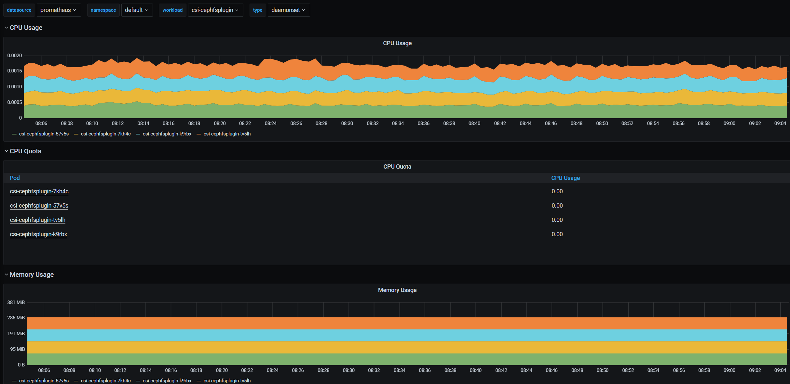Open the workload csi-cephfsplugin dropdown
Screen dimensions: 790x384
coord(215,10)
